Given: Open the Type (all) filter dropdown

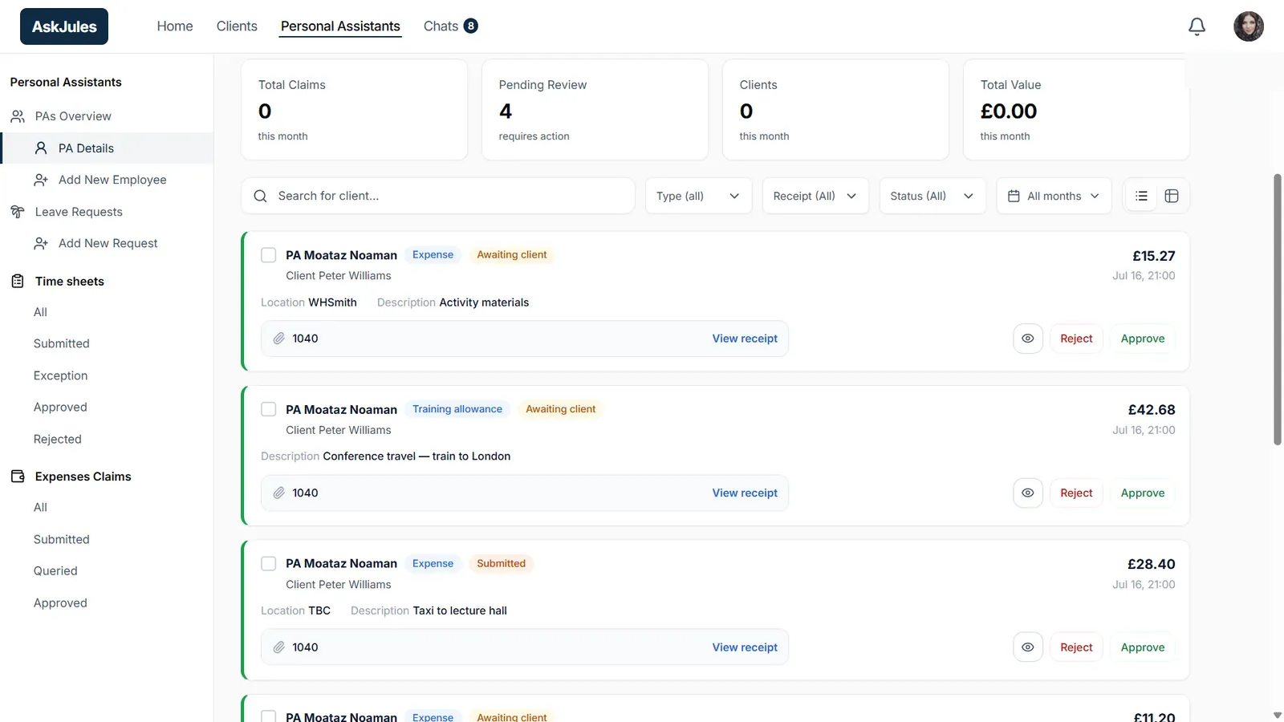Looking at the screenshot, I should click(x=698, y=196).
